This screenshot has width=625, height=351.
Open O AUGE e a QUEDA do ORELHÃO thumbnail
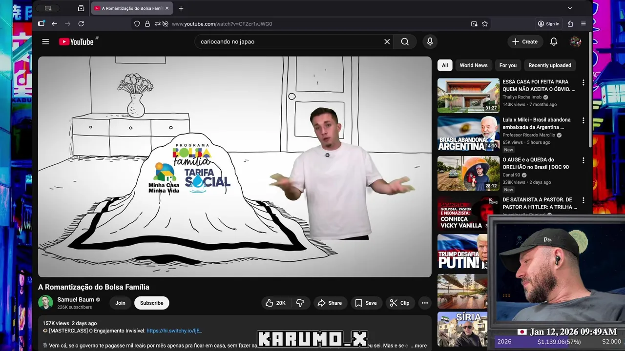(x=468, y=174)
